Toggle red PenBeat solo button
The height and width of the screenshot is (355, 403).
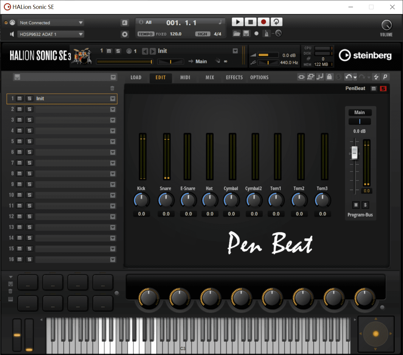click(383, 88)
